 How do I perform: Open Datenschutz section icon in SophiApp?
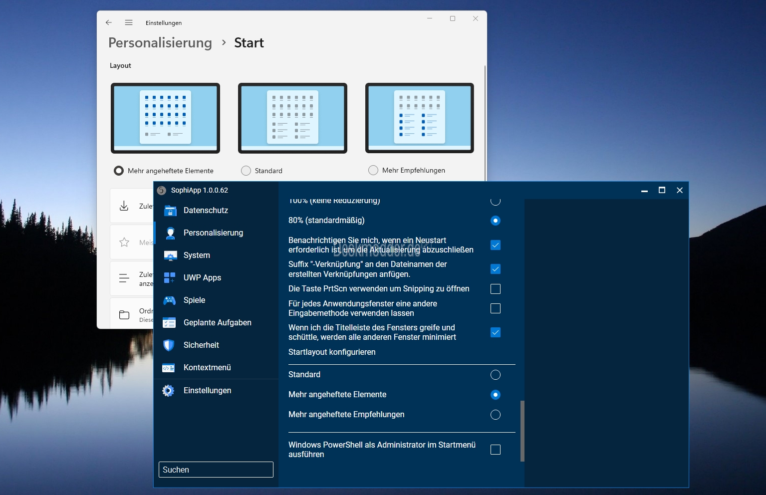click(x=170, y=211)
